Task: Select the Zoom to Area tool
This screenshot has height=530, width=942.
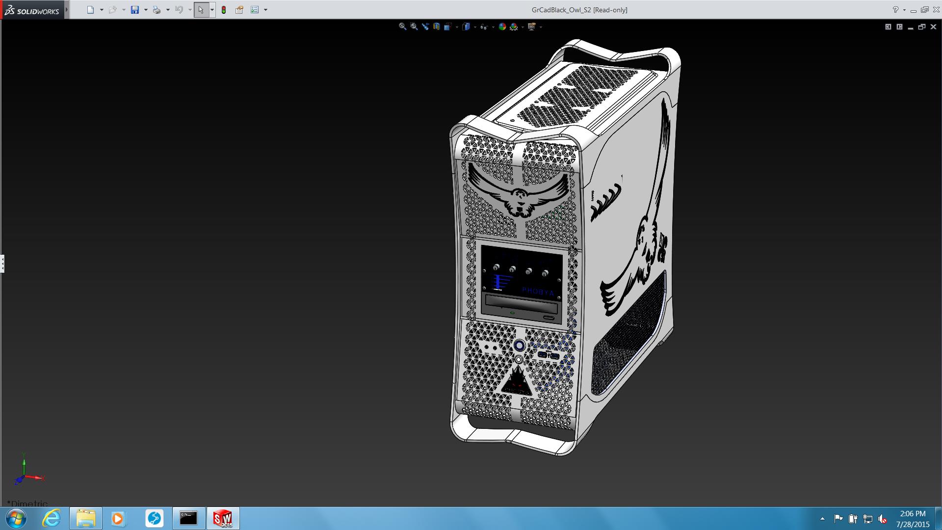Action: click(414, 26)
